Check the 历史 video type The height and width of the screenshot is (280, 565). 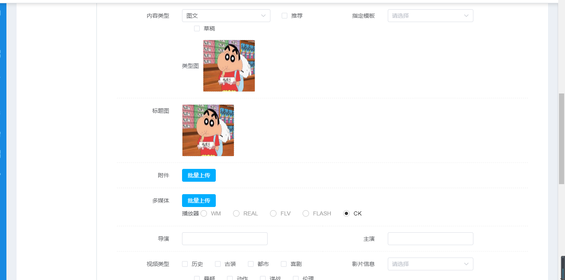pos(185,264)
